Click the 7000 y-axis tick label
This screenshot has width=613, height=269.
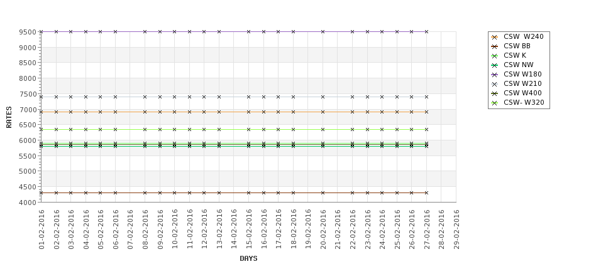pos(28,110)
